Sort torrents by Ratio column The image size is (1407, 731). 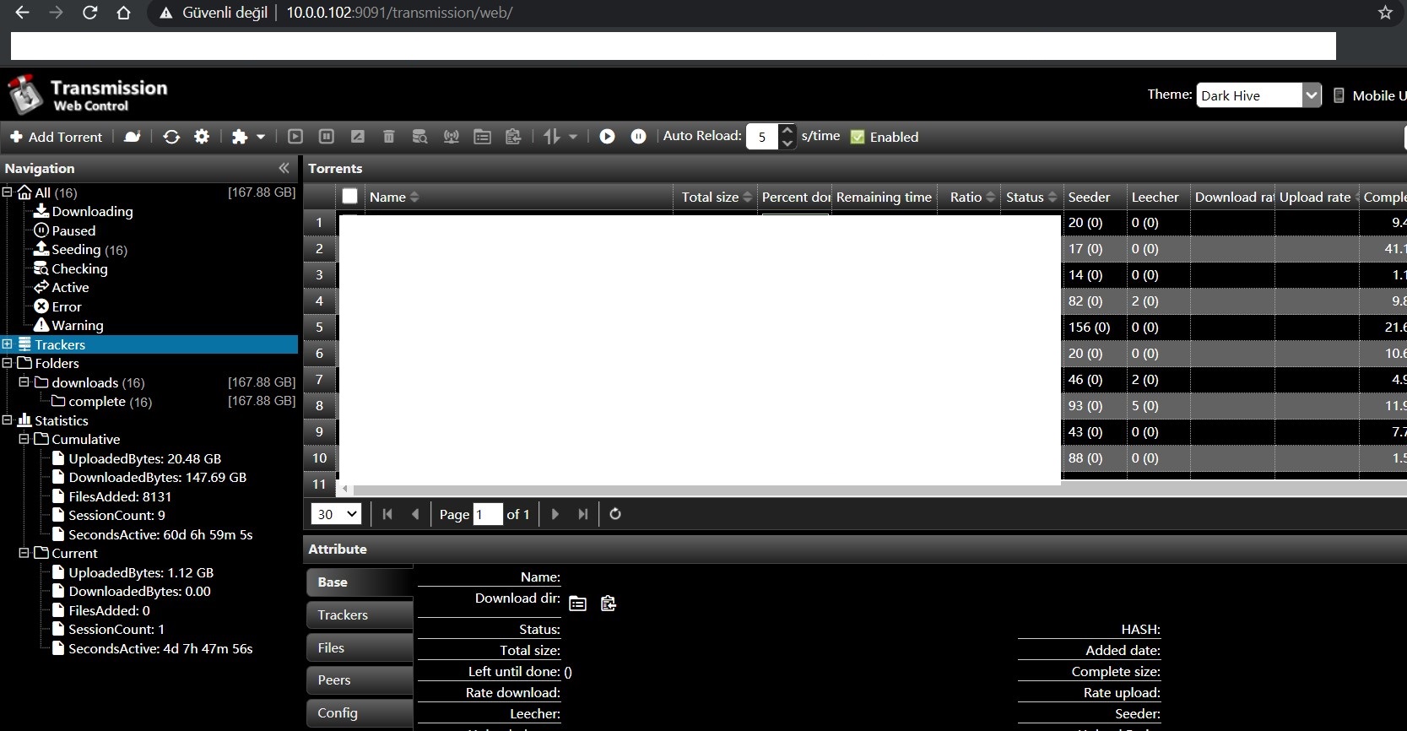pos(969,197)
